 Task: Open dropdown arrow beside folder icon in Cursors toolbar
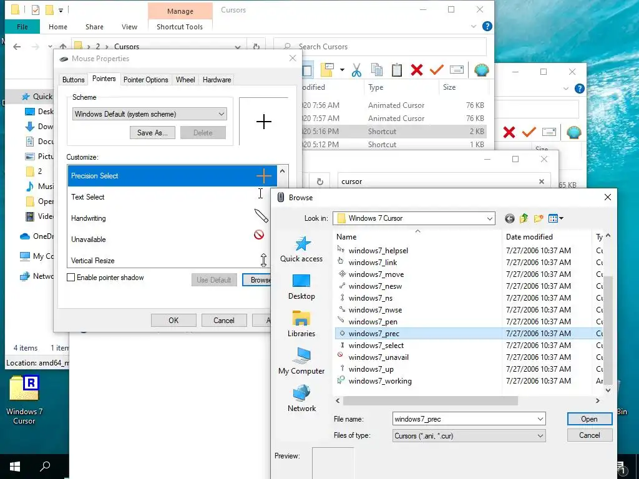click(x=342, y=70)
